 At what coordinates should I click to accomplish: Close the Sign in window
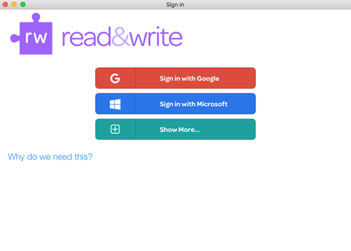[x=5, y=4]
